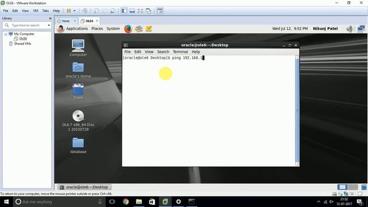Collapse the My Computer tree node
The width and height of the screenshot is (368, 207).
tap(6, 34)
